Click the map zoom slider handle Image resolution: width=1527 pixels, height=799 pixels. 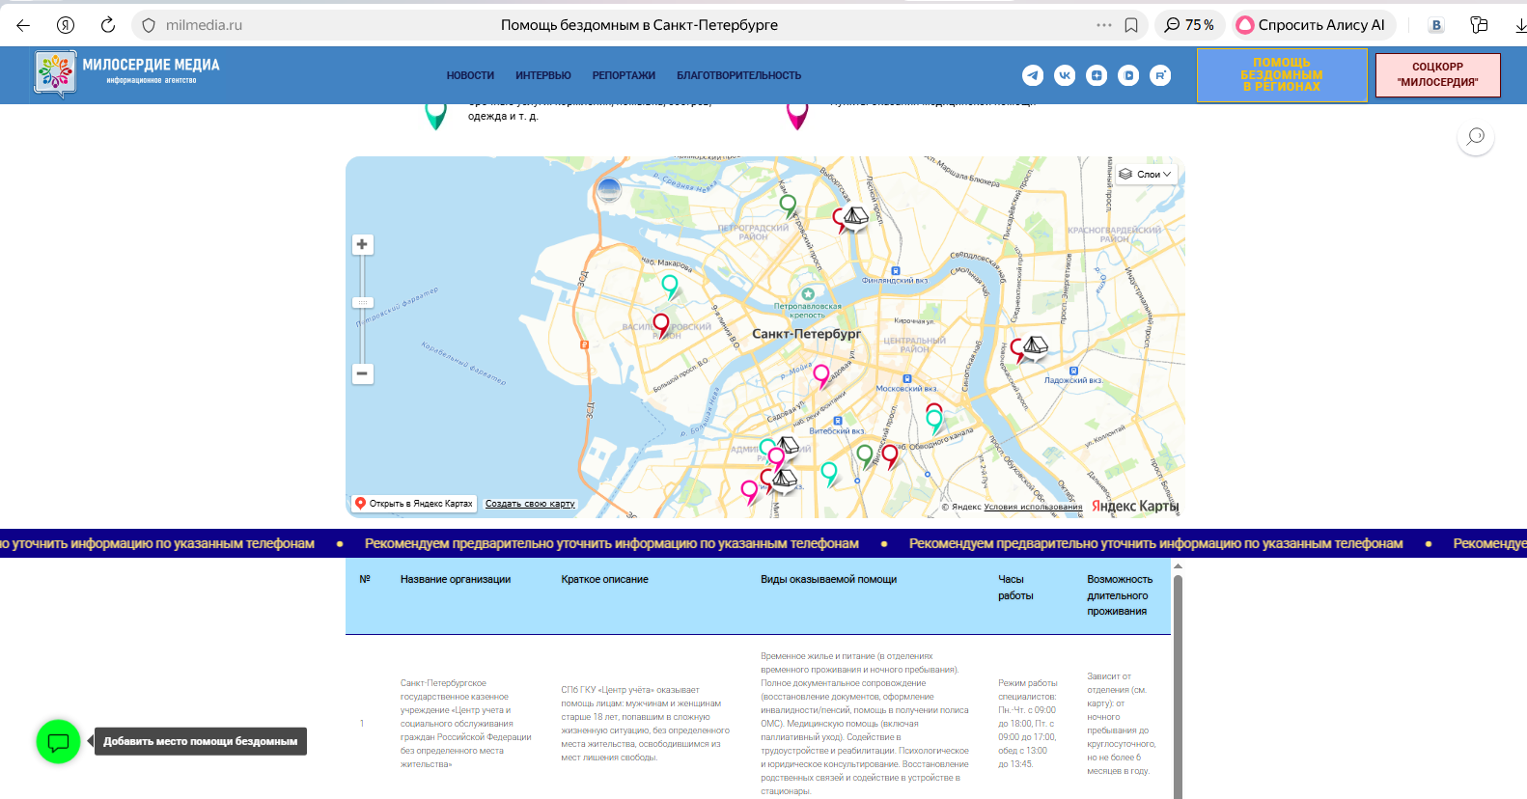coord(362,303)
